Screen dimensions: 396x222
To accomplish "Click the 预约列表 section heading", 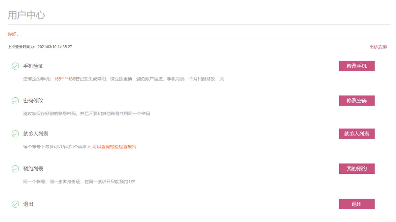I will pos(33,169).
